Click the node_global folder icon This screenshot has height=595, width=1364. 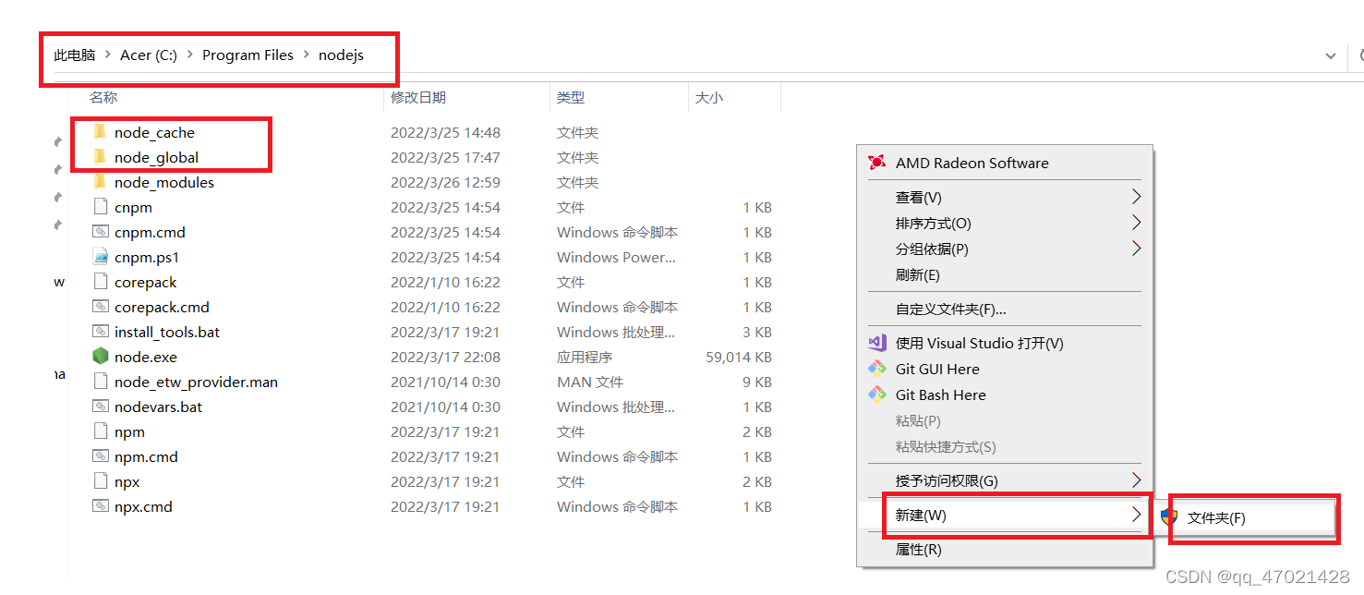(x=100, y=157)
